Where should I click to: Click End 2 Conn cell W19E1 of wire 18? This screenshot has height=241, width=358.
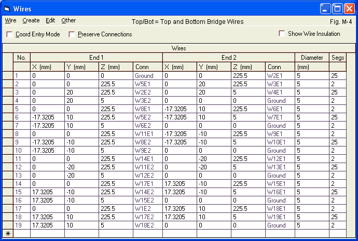(x=280, y=217)
